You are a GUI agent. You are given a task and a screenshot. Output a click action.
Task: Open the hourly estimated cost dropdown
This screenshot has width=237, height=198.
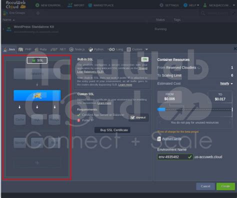(x=226, y=83)
